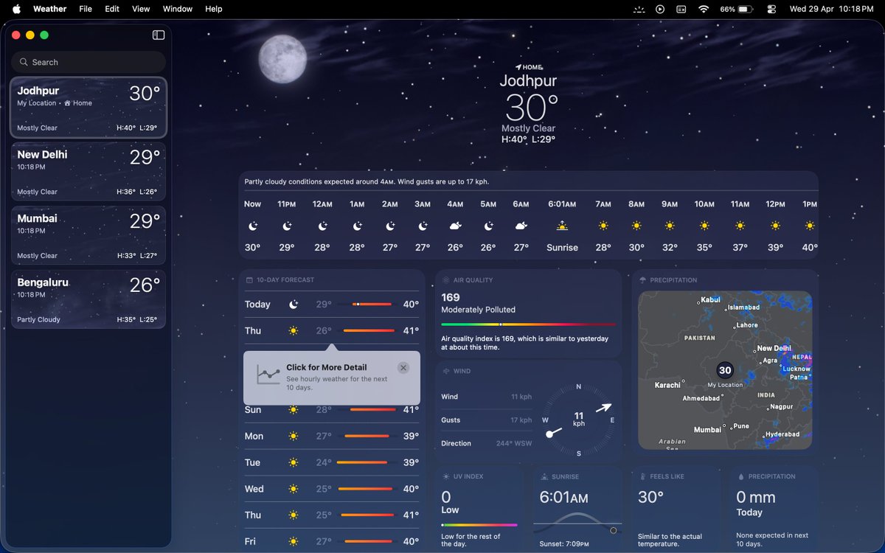The width and height of the screenshot is (885, 553).
Task: Click the battery status icon
Action: tap(745, 9)
